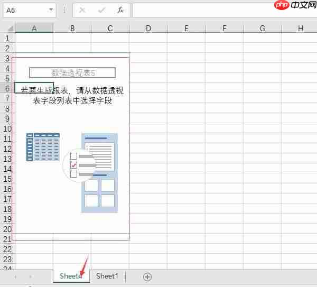
Task: Click the field list illustration in PivotTable placeholder
Action: [x=99, y=173]
